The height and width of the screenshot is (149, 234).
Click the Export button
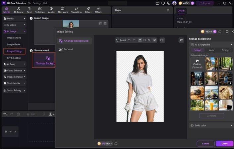205,3
